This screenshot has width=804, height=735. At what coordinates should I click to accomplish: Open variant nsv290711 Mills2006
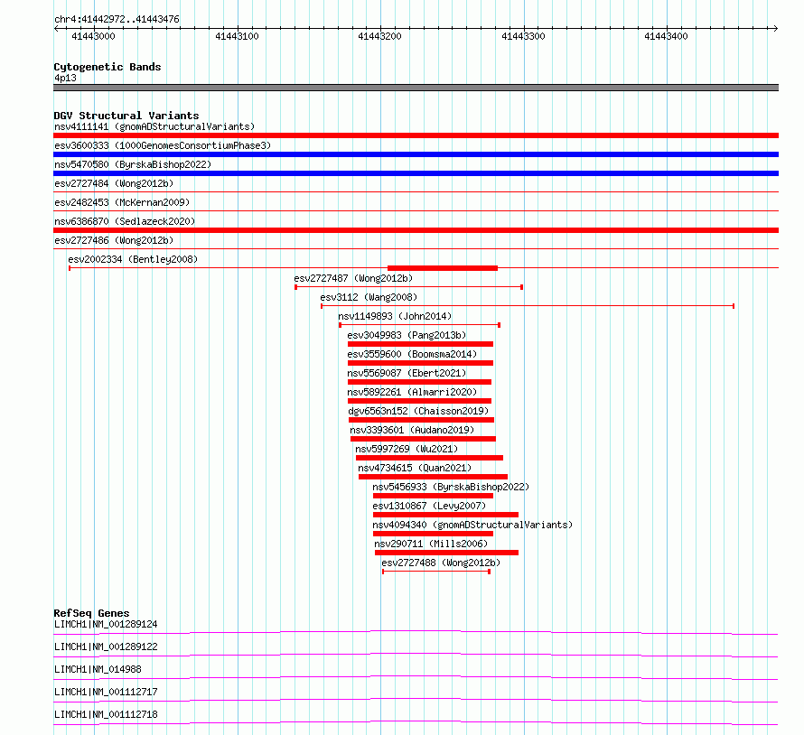(431, 544)
